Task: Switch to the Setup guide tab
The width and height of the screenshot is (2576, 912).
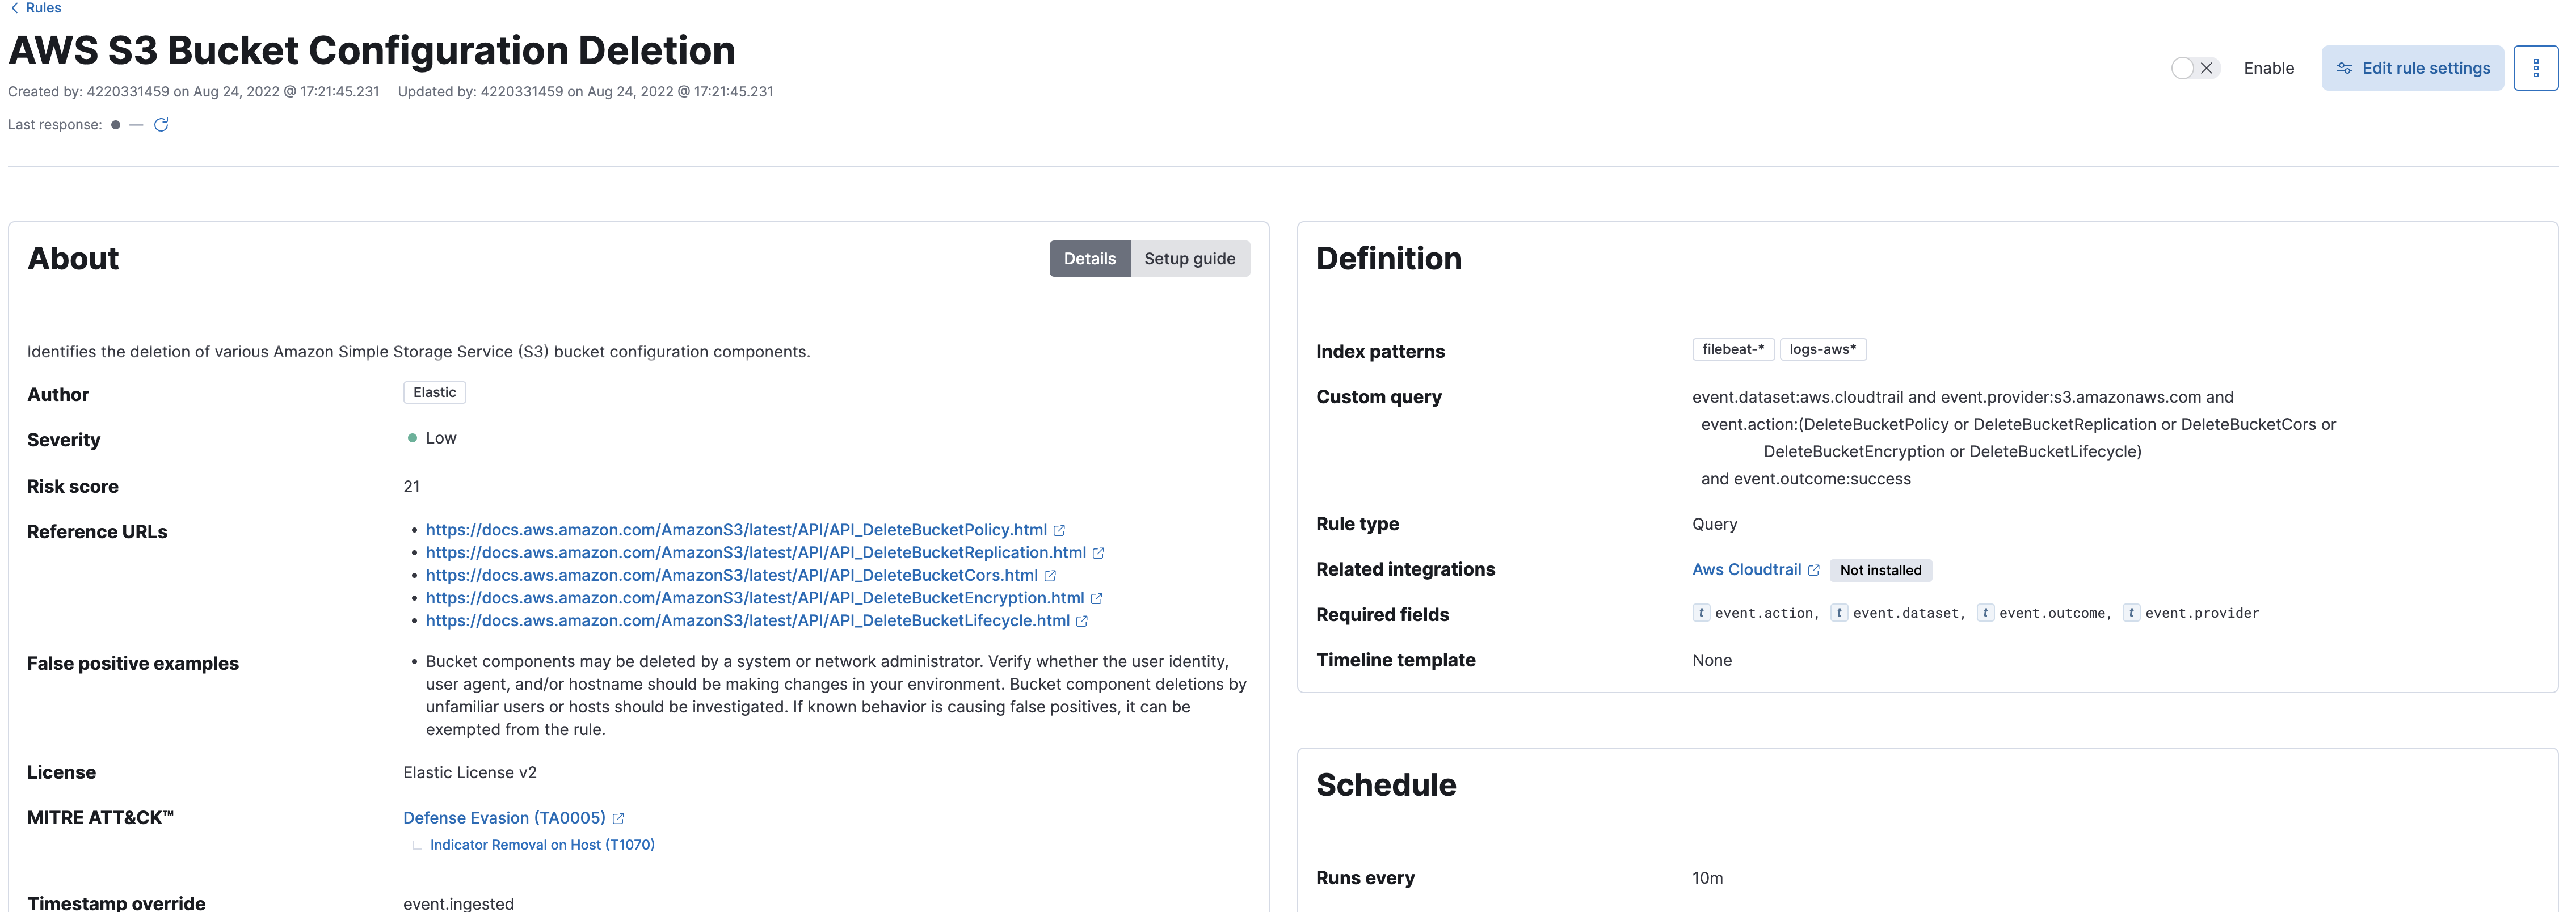Action: 1189,258
